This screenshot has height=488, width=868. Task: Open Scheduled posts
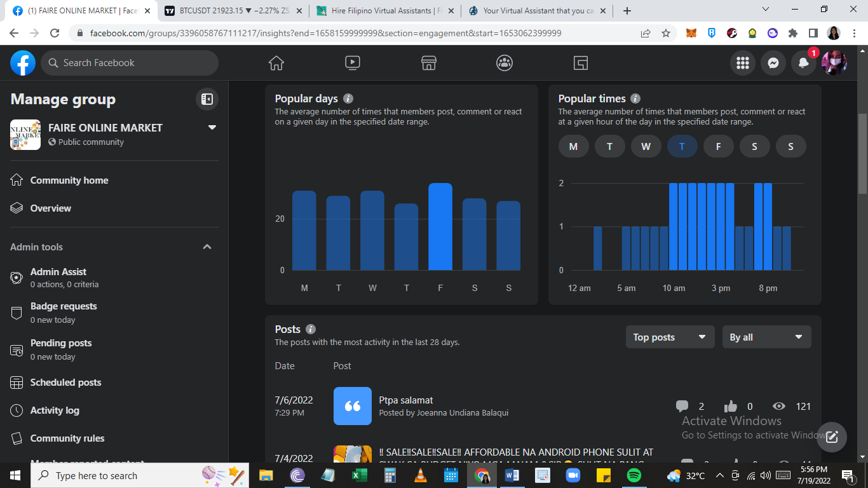pos(114,383)
